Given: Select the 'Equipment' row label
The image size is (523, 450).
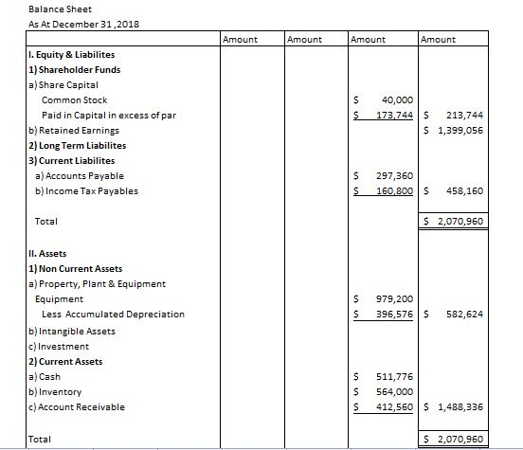Looking at the screenshot, I should [59, 299].
